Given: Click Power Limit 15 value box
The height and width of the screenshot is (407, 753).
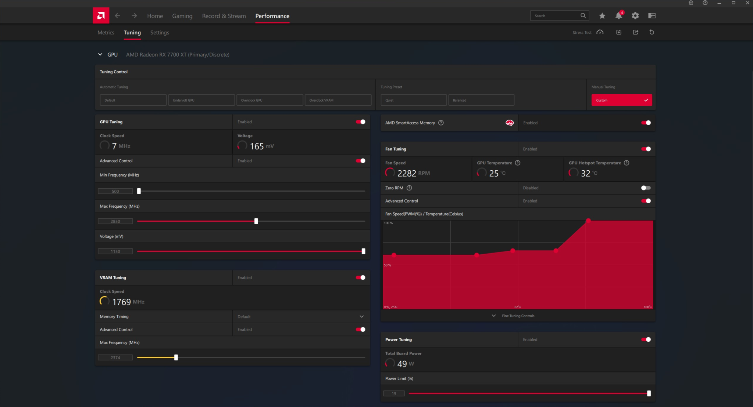Looking at the screenshot, I should coord(394,393).
